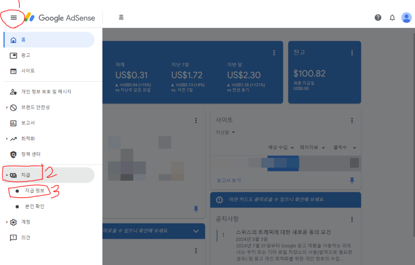Image resolution: width=415 pixels, height=265 pixels.
Task: Open the account profile avatar
Action: tap(406, 18)
